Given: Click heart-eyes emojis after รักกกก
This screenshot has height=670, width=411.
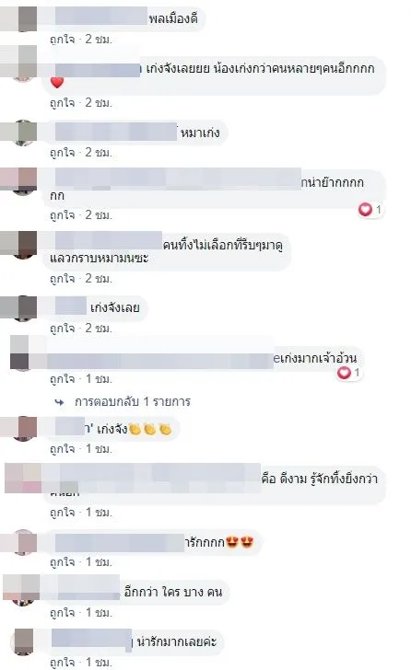Looking at the screenshot, I should tap(240, 542).
